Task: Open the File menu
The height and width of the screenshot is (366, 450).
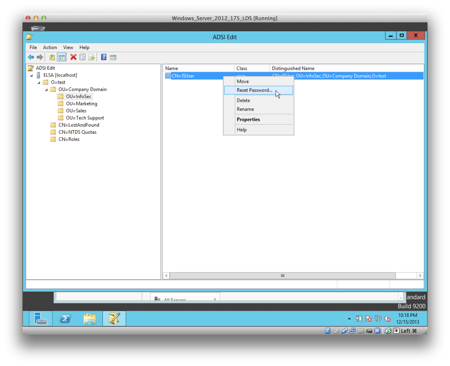Action: pyautogui.click(x=33, y=47)
